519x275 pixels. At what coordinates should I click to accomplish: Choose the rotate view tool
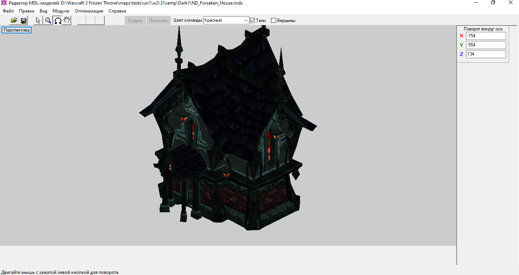(x=57, y=21)
